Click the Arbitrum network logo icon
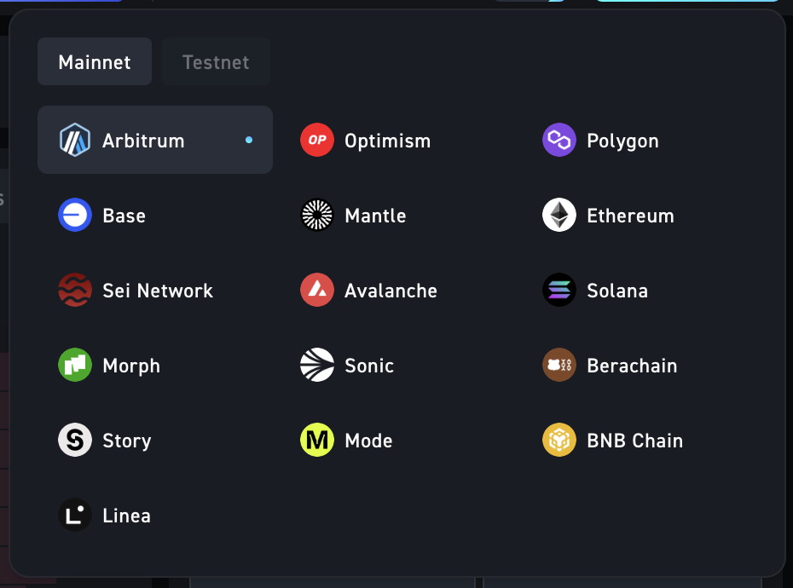Screen dimensions: 793x588 (75, 141)
